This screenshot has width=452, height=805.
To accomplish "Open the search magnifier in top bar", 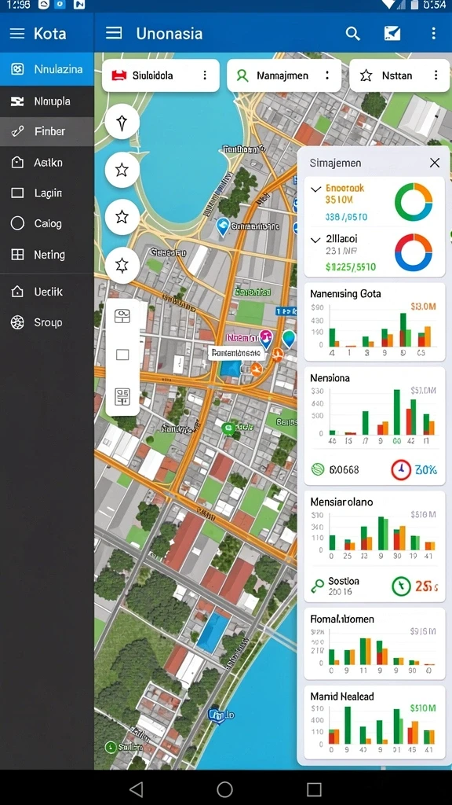I will 352,34.
